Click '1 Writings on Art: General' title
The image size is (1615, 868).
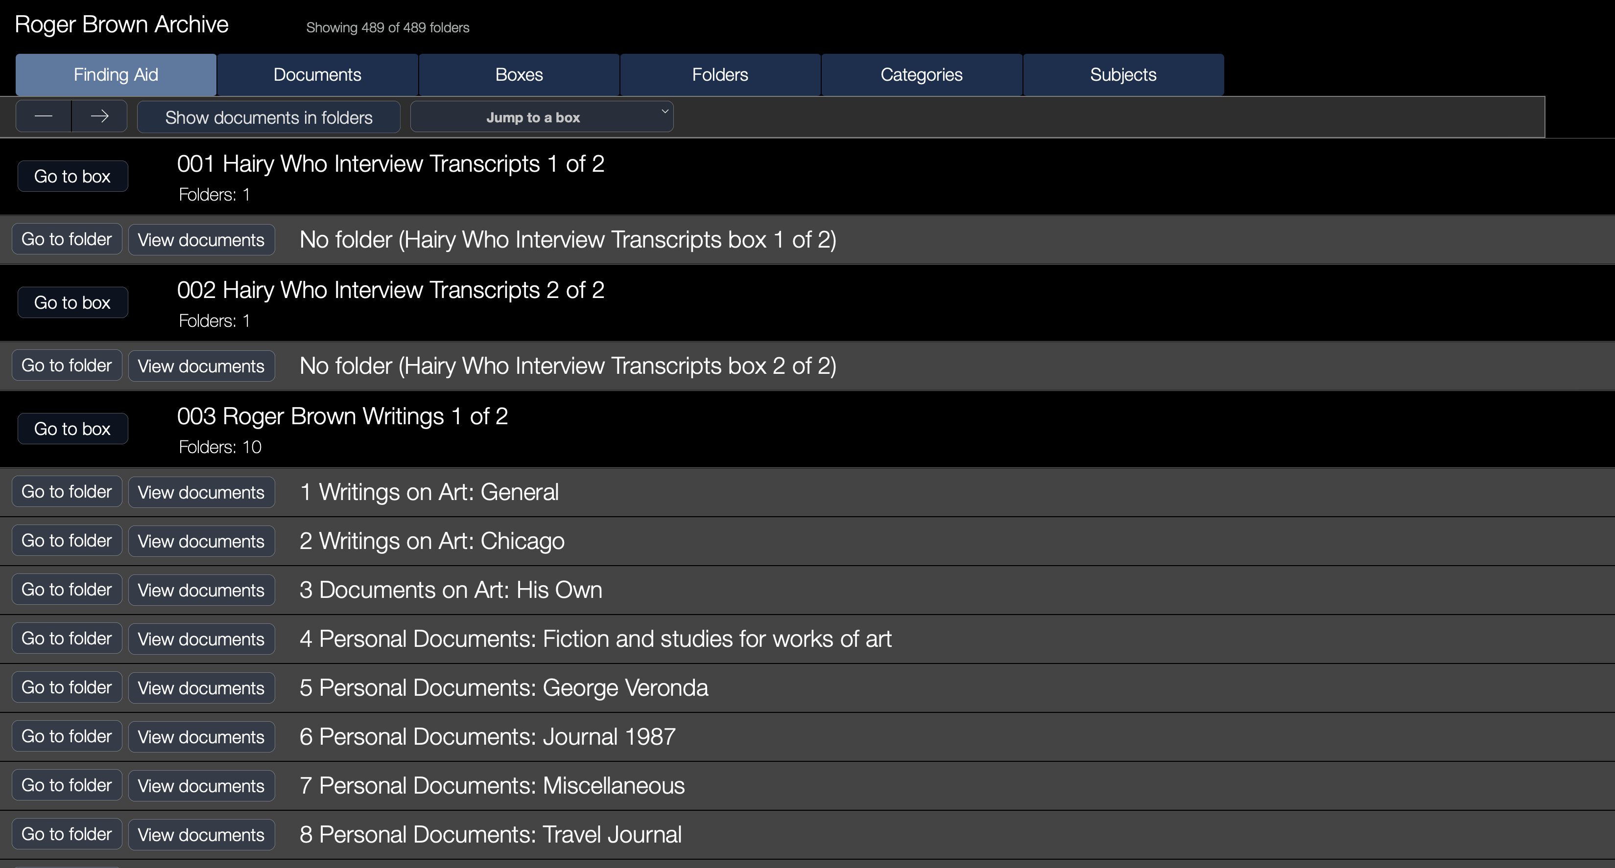429,492
